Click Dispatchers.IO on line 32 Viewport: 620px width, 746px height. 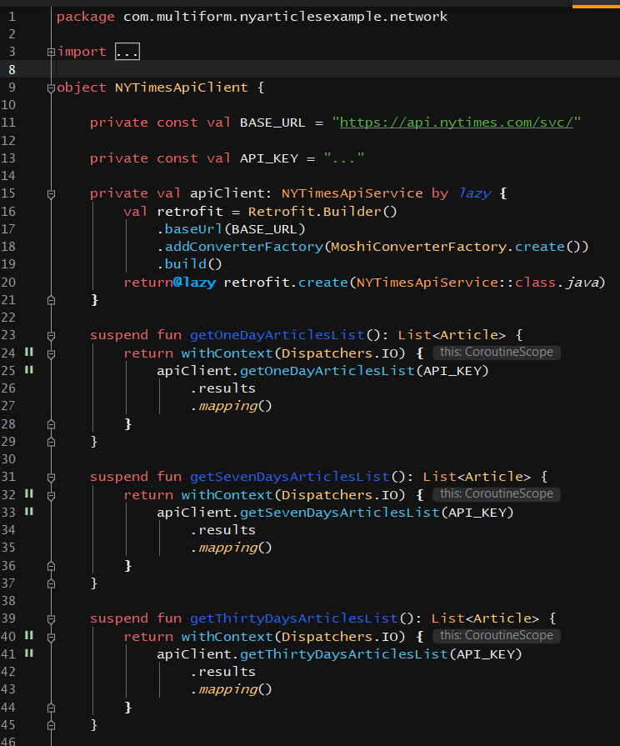pyautogui.click(x=339, y=495)
